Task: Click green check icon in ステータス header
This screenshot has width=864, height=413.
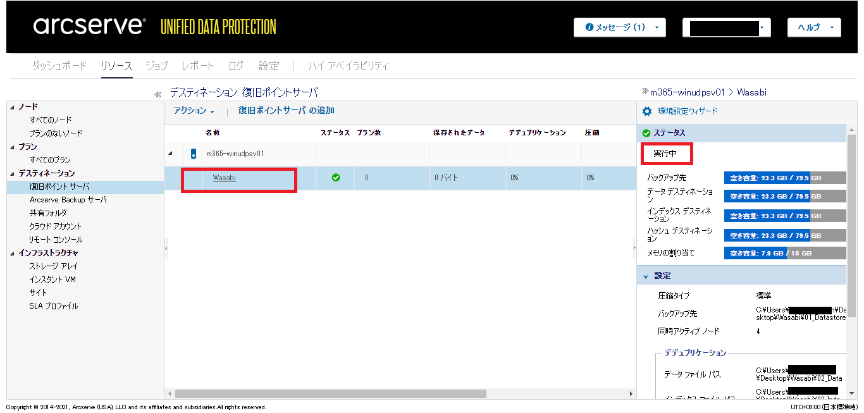Action: coord(646,133)
